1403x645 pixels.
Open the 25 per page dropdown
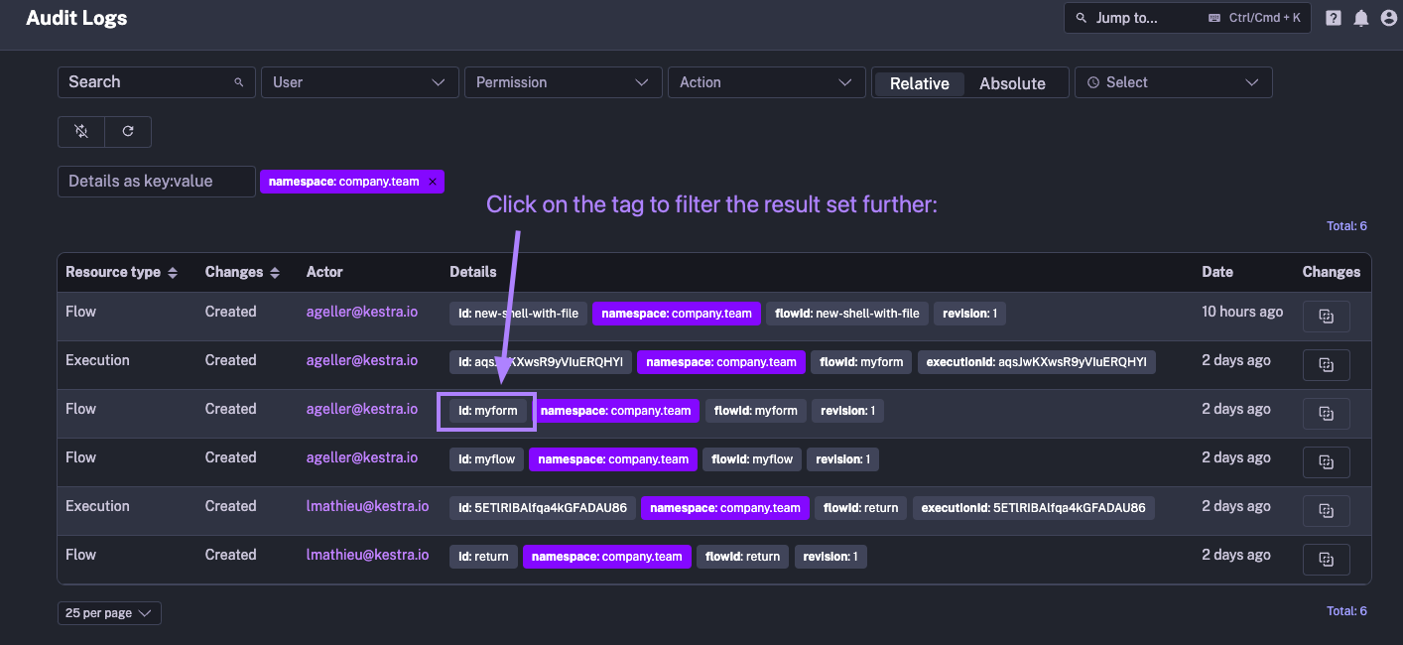coord(108,612)
